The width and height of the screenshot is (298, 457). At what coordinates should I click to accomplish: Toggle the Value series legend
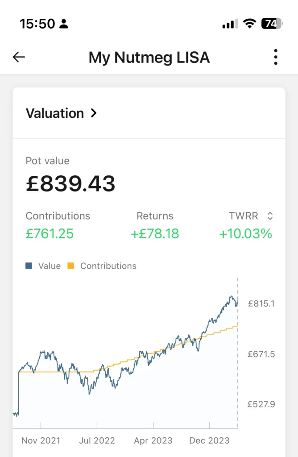pyautogui.click(x=49, y=266)
